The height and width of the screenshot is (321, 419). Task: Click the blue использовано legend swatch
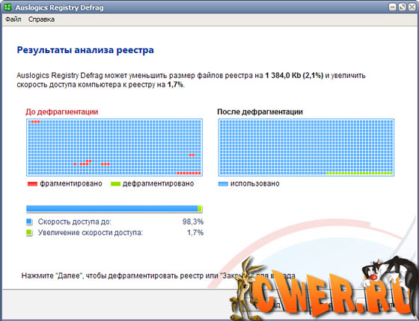click(223, 184)
